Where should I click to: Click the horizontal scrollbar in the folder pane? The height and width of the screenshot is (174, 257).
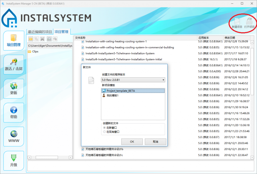tap(47, 157)
